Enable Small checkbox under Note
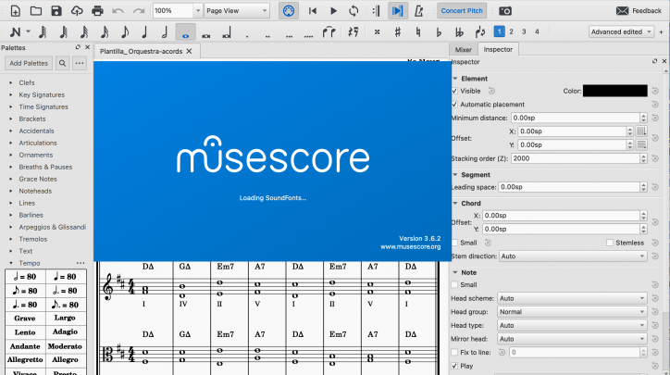The height and width of the screenshot is (375, 670). 454,285
